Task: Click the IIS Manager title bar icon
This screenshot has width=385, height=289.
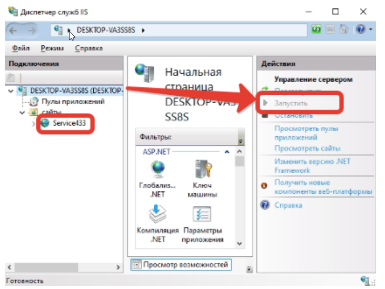Action: (13, 12)
